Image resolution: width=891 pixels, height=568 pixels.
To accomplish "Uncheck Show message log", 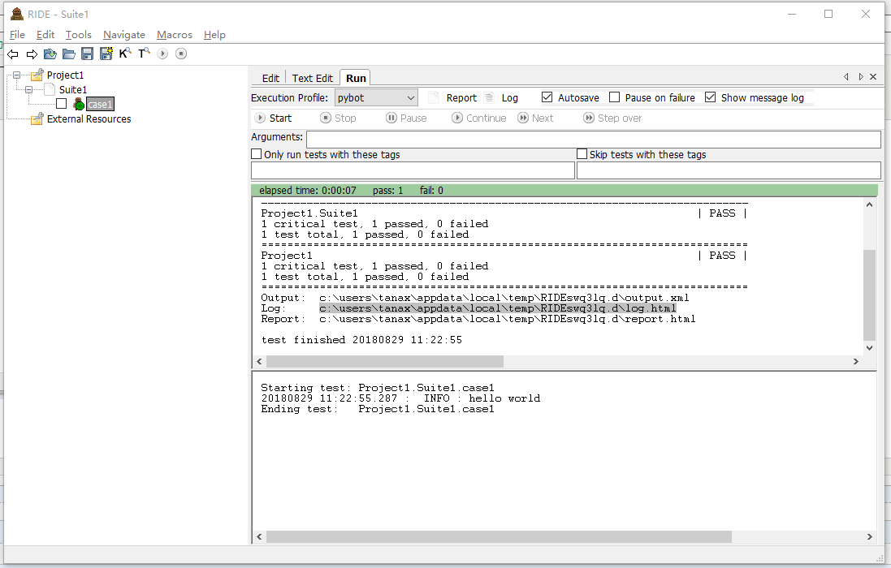I will click(x=711, y=97).
